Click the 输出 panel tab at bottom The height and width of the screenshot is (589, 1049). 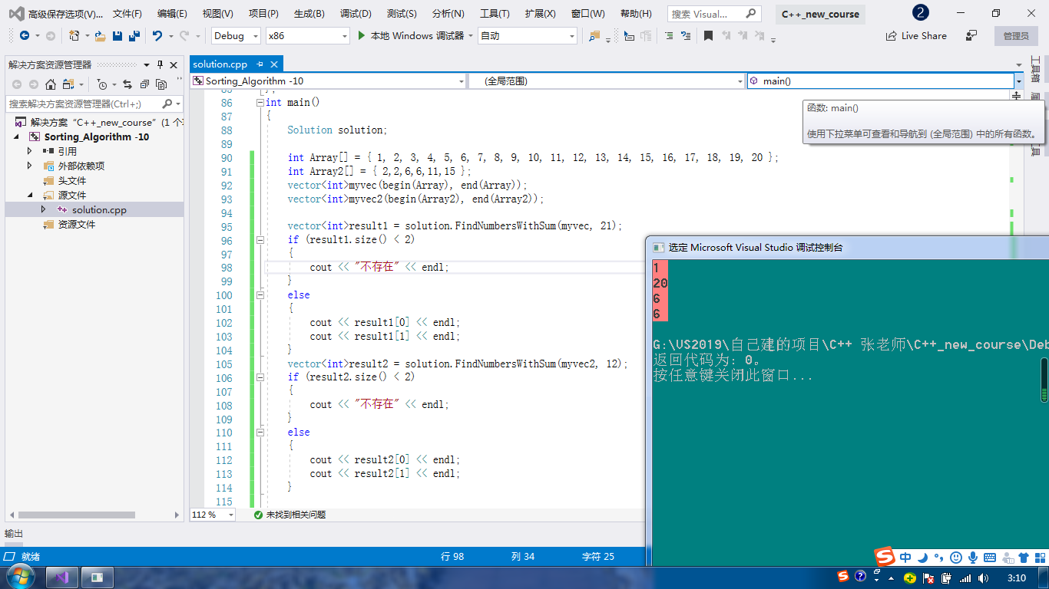coord(14,533)
